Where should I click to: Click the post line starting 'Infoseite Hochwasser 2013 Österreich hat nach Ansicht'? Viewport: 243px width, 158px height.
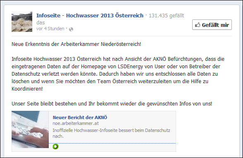118,59
